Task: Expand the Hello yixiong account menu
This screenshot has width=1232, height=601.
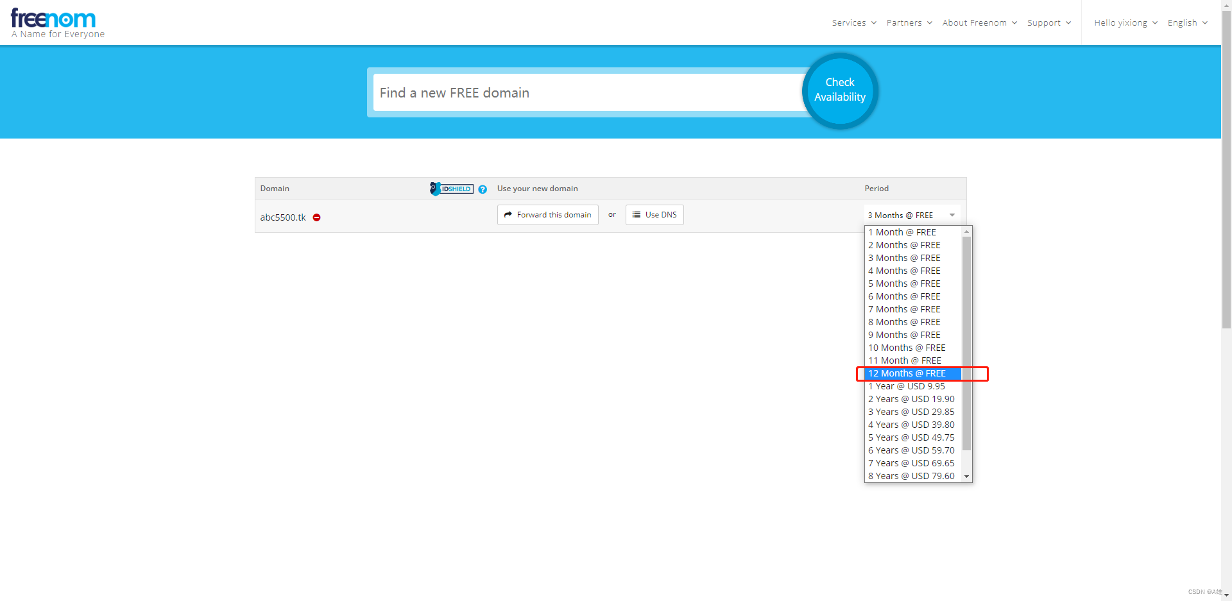Action: click(1125, 22)
